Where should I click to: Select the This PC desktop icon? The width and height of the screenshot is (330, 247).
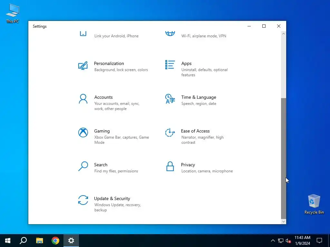click(13, 14)
